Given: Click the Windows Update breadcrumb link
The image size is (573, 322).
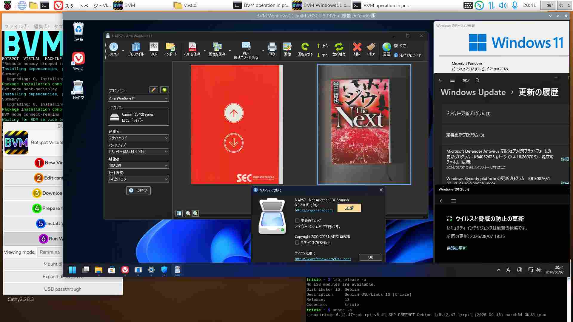Looking at the screenshot, I should tap(473, 92).
